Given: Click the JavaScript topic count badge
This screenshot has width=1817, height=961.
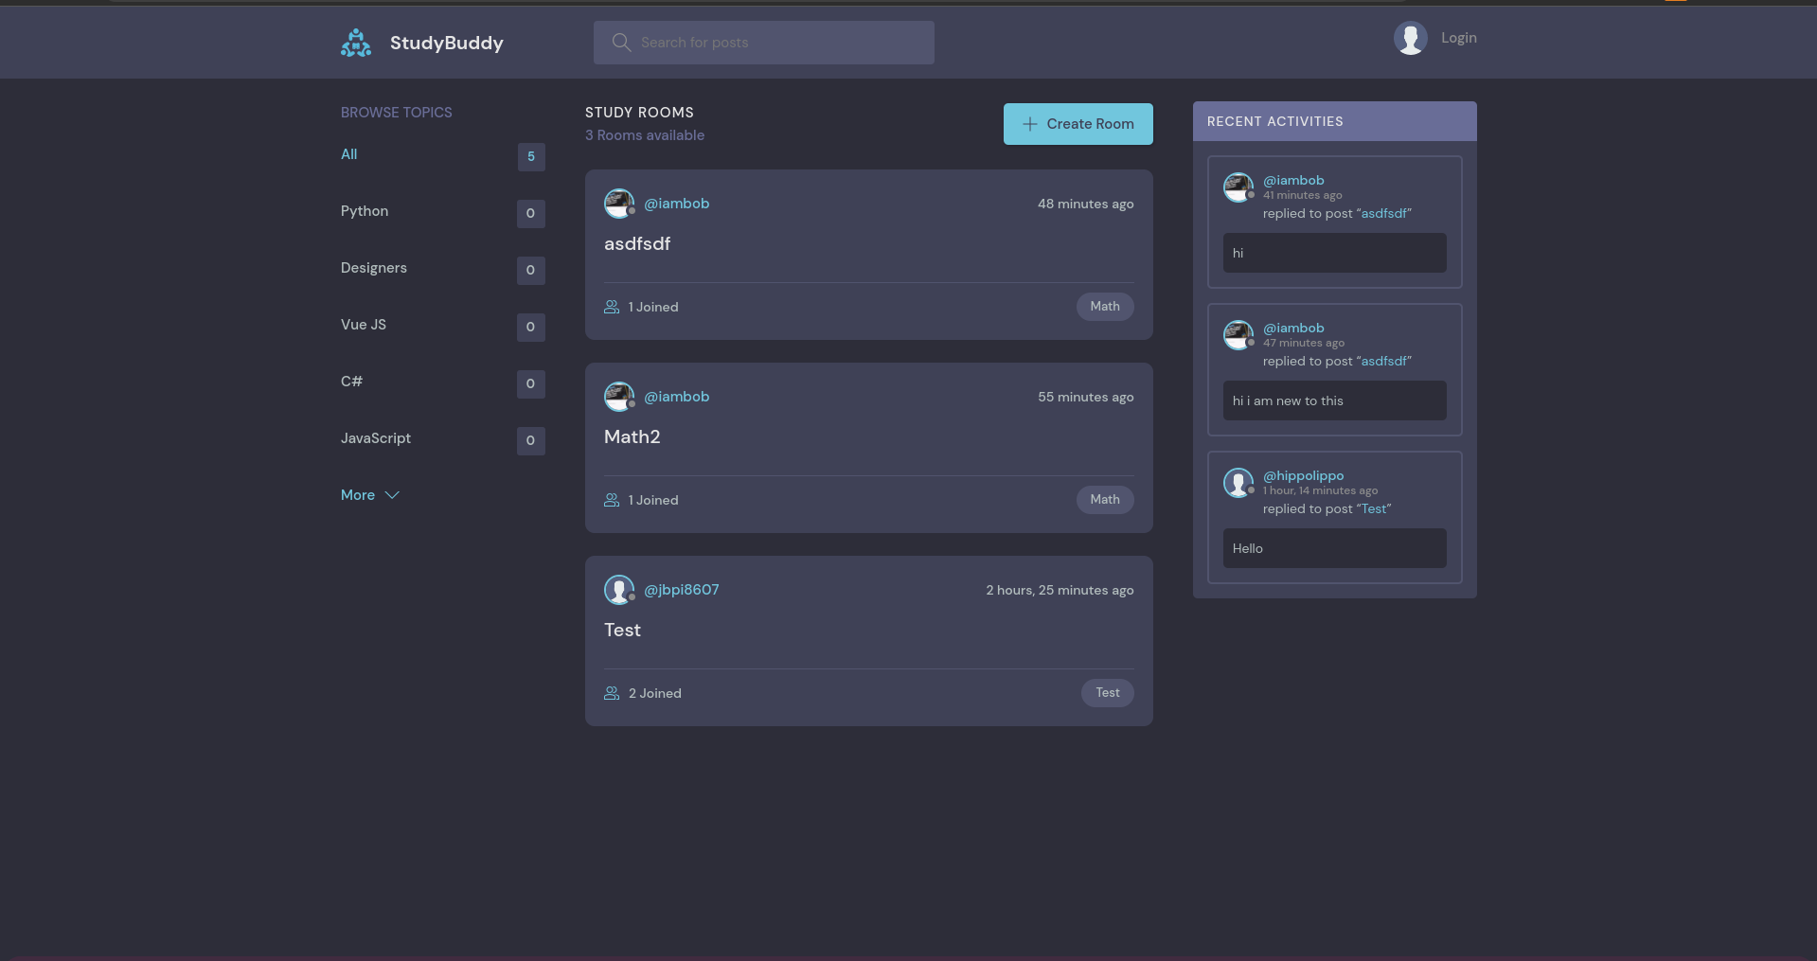Looking at the screenshot, I should [x=531, y=440].
